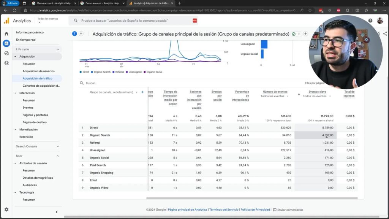The image size is (389, 219).
Task: Open new browser tab with plus
Action: tap(179, 3)
